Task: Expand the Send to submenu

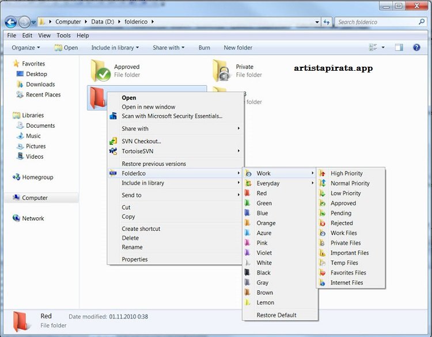Action: click(175, 195)
